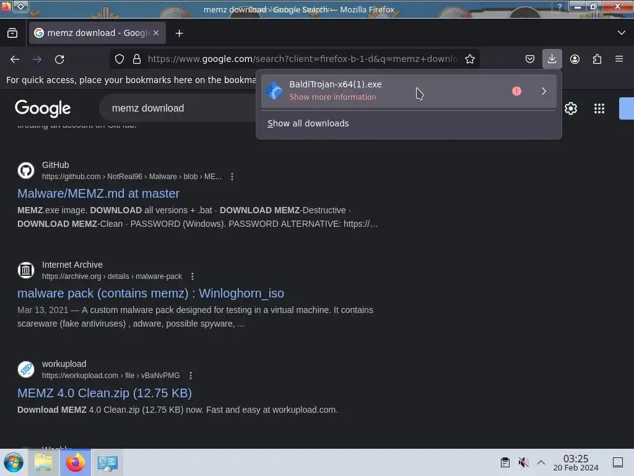Open MEMZ 4.0 Clean.zip result link
Viewport: 634px width, 476px height.
[104, 393]
